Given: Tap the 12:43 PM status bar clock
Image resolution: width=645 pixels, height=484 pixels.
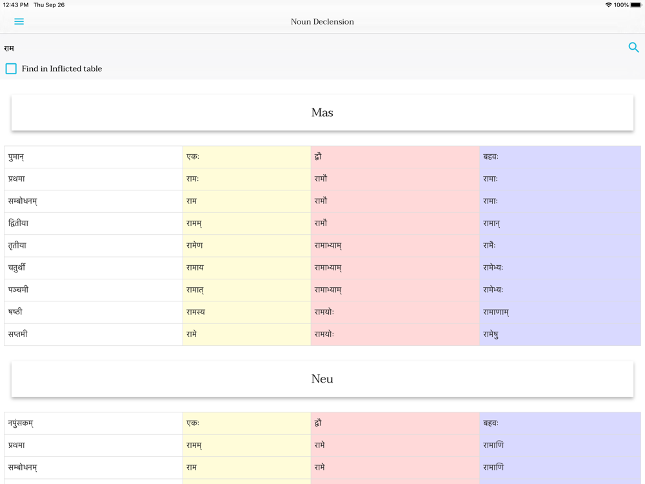Looking at the screenshot, I should click(15, 5).
